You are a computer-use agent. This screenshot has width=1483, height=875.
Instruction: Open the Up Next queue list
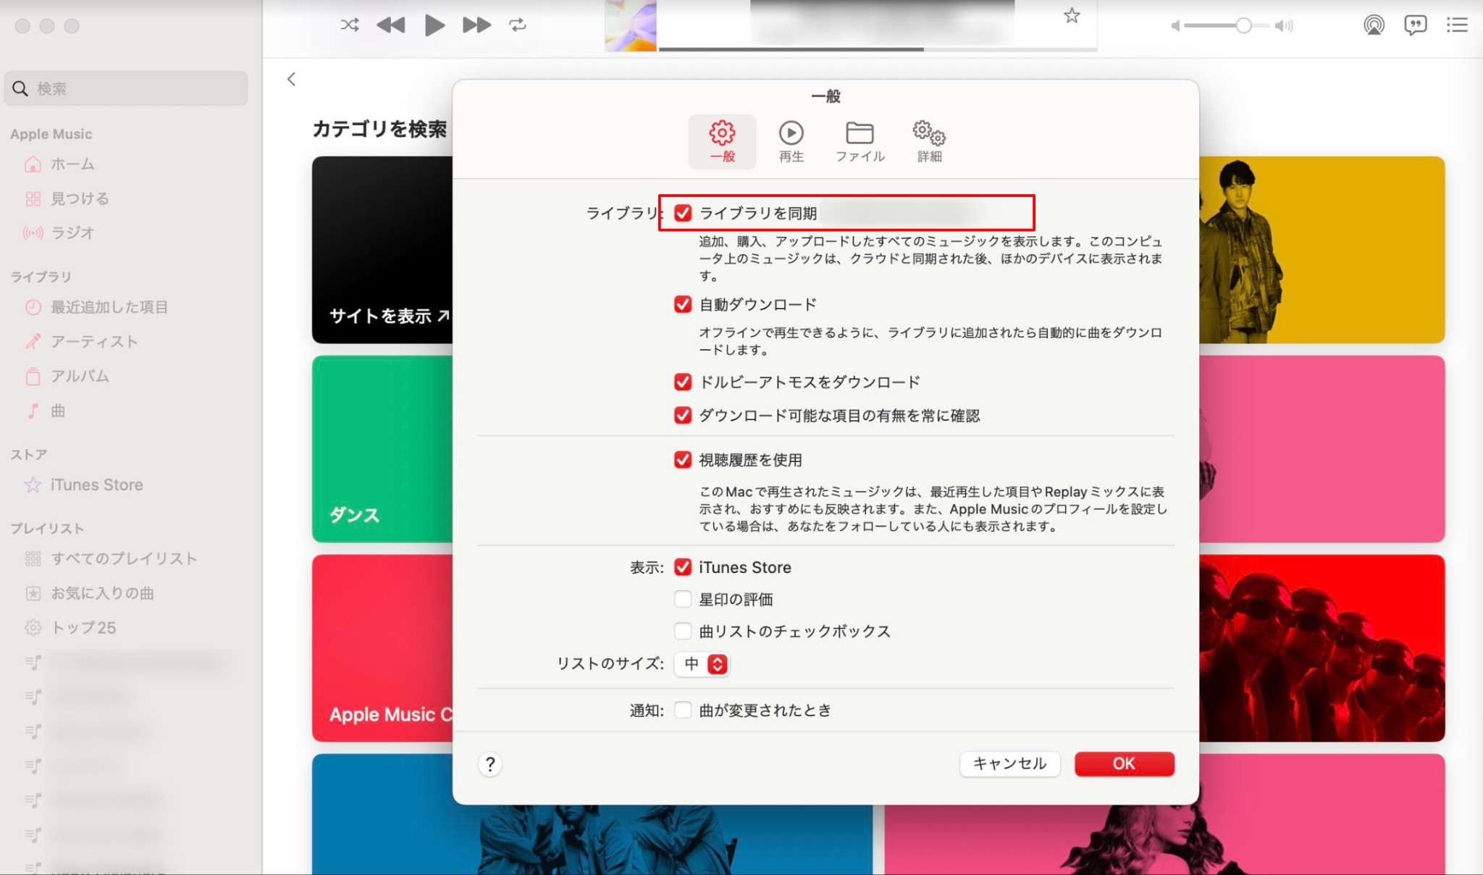[1457, 25]
